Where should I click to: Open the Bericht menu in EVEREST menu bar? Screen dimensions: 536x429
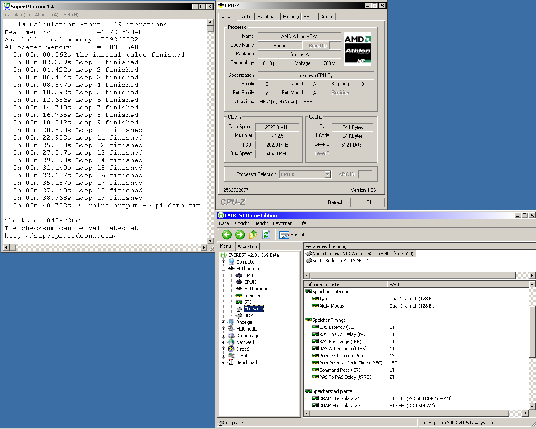point(261,223)
